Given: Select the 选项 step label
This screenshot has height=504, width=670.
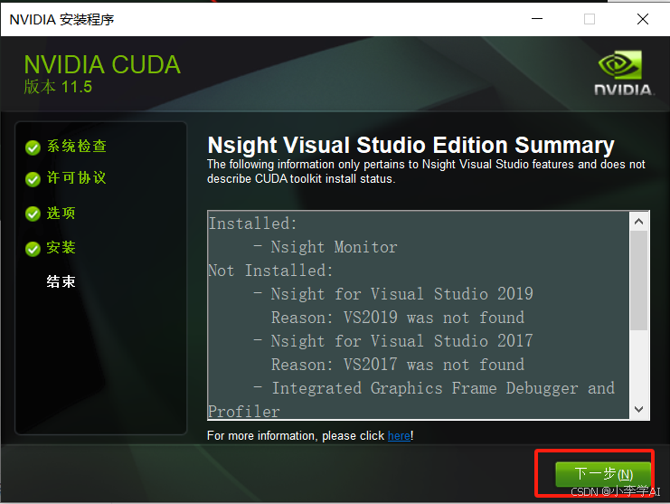Looking at the screenshot, I should 61,213.
